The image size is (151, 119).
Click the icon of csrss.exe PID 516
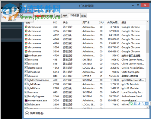coord(26,64)
